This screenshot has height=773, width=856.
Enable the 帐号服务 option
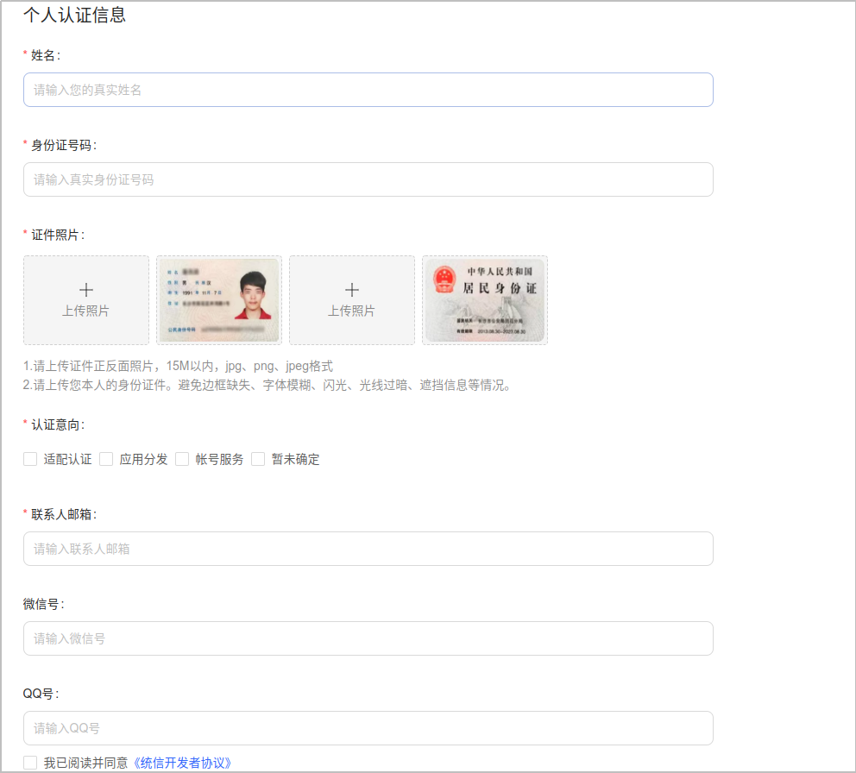pyautogui.click(x=182, y=459)
